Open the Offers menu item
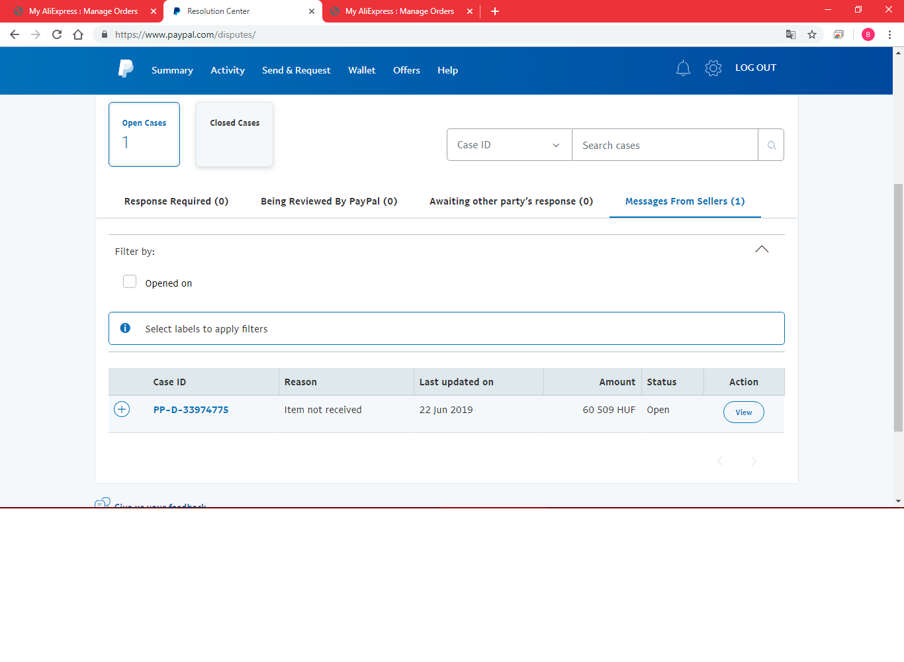 pyautogui.click(x=406, y=70)
